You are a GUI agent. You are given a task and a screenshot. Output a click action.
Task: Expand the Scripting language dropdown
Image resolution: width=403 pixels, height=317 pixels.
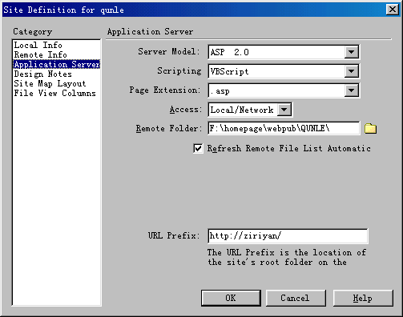pos(351,71)
